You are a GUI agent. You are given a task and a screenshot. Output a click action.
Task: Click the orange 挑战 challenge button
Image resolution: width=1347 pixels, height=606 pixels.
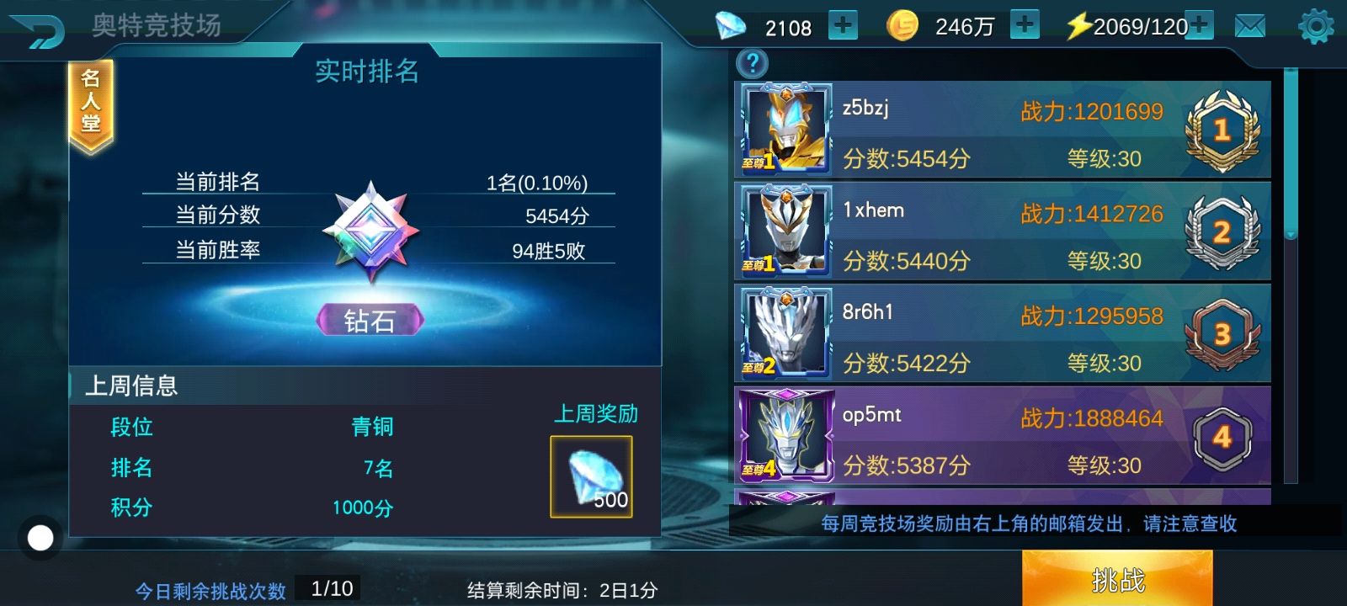[x=1117, y=579]
